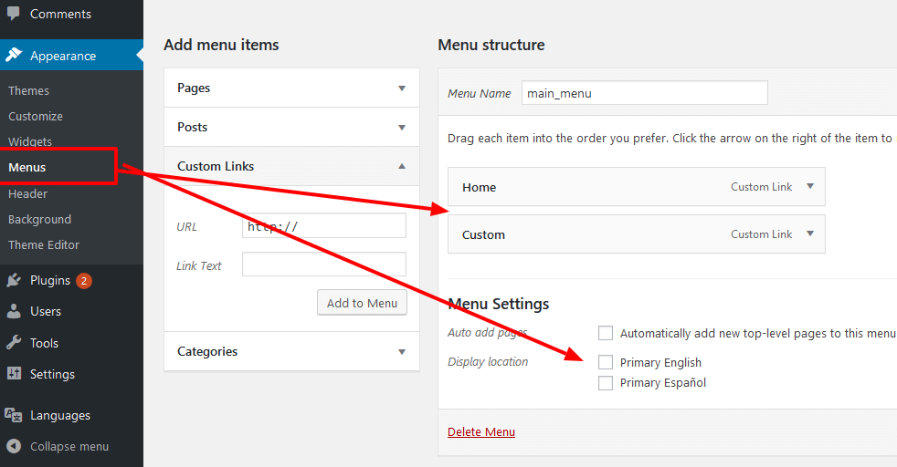The image size is (897, 467).
Task: Open the Languages translation icon
Action: (x=13, y=415)
